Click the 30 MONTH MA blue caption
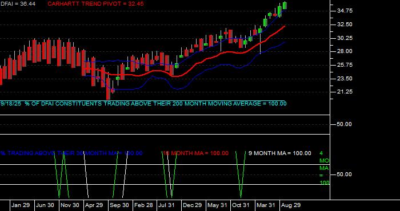The image size is (400, 211). (x=71, y=153)
